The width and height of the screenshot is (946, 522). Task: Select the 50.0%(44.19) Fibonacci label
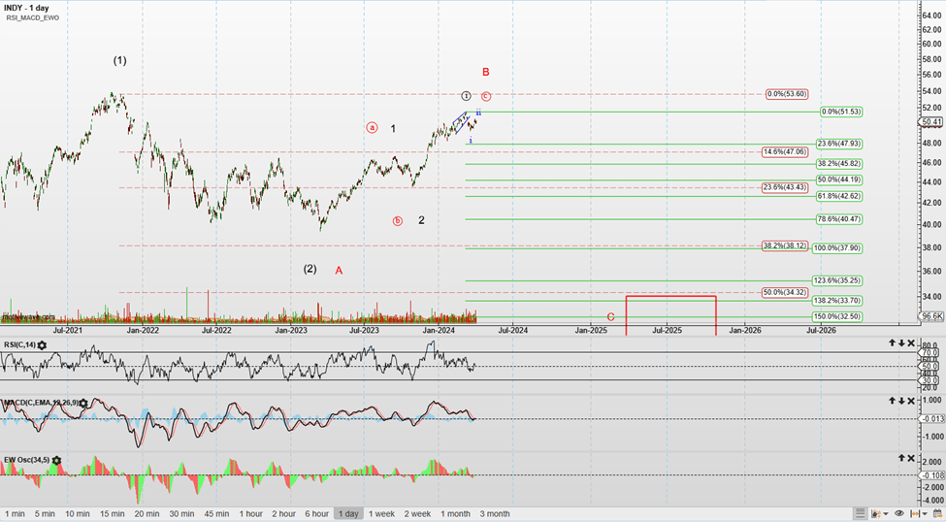[x=839, y=179]
